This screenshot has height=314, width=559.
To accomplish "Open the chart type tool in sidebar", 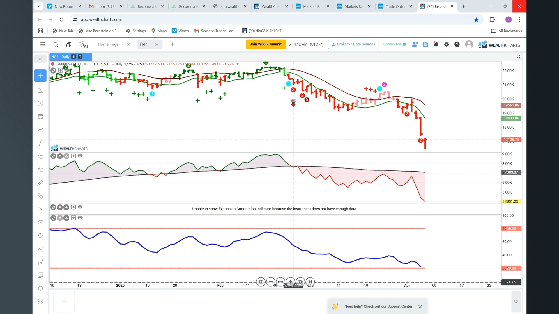I will coord(40,90).
